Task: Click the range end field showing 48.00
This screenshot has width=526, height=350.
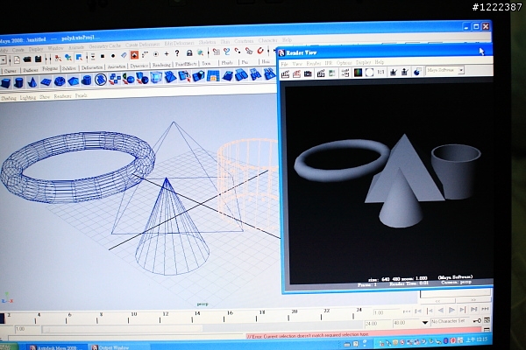Action: pos(405,323)
